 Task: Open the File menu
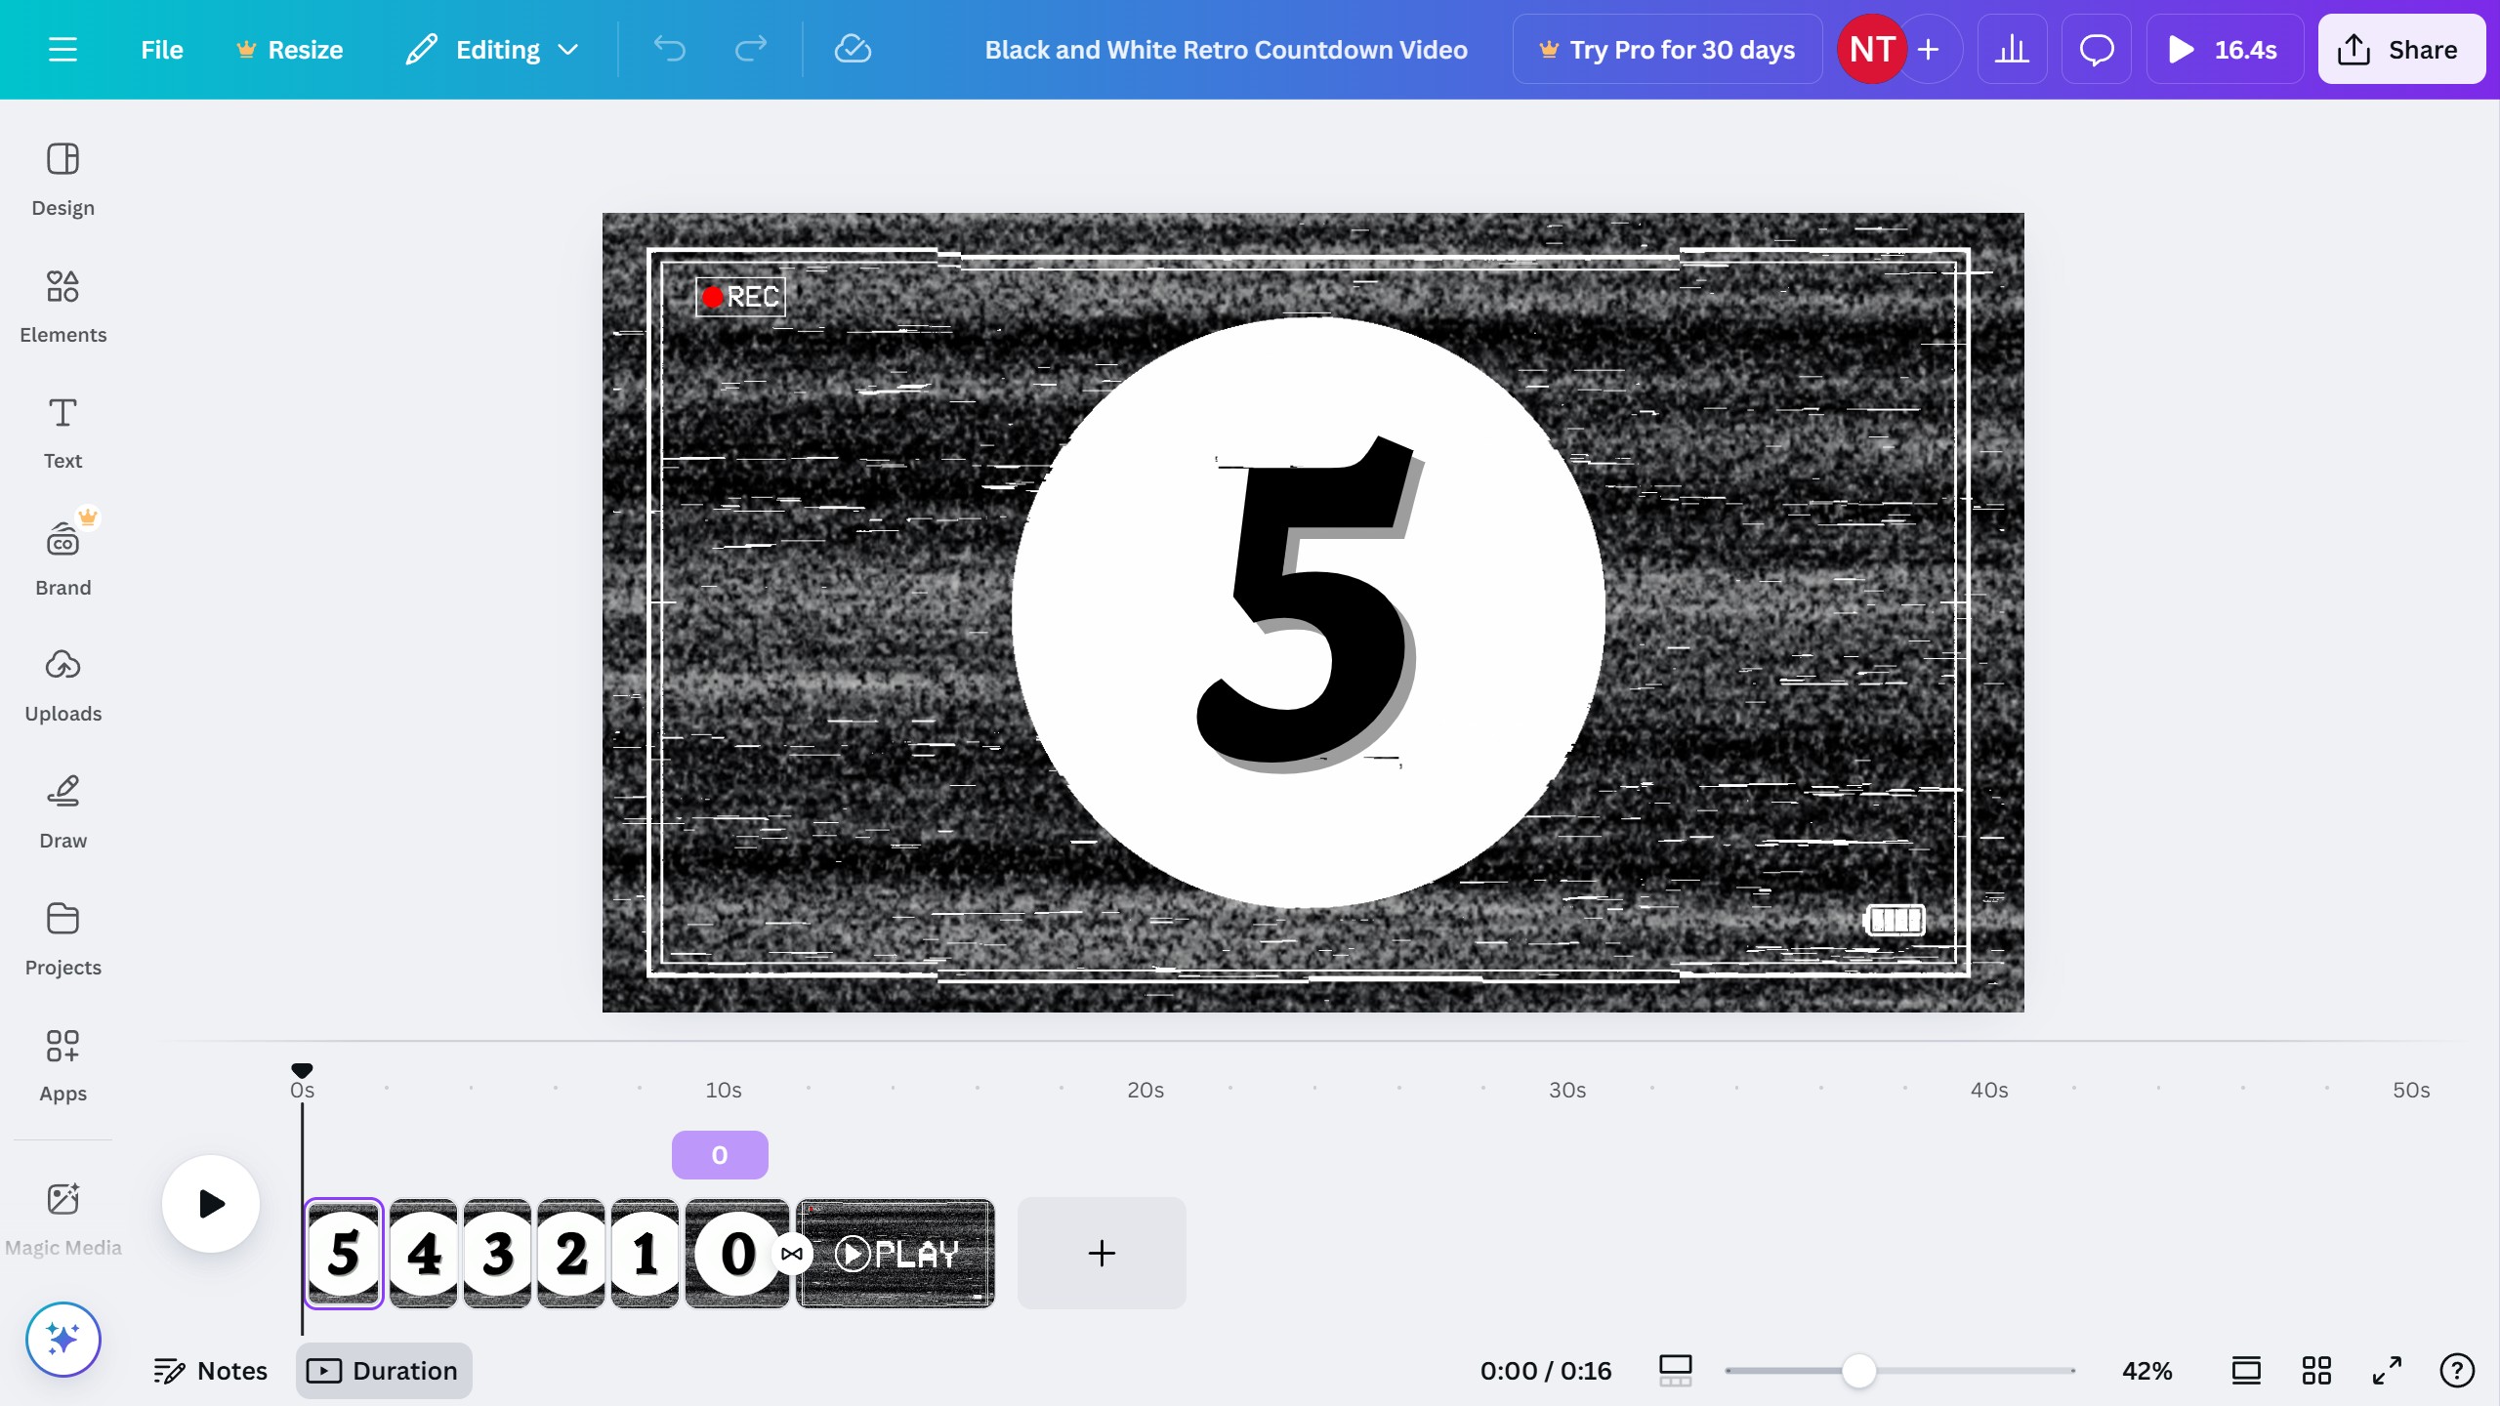tap(160, 49)
